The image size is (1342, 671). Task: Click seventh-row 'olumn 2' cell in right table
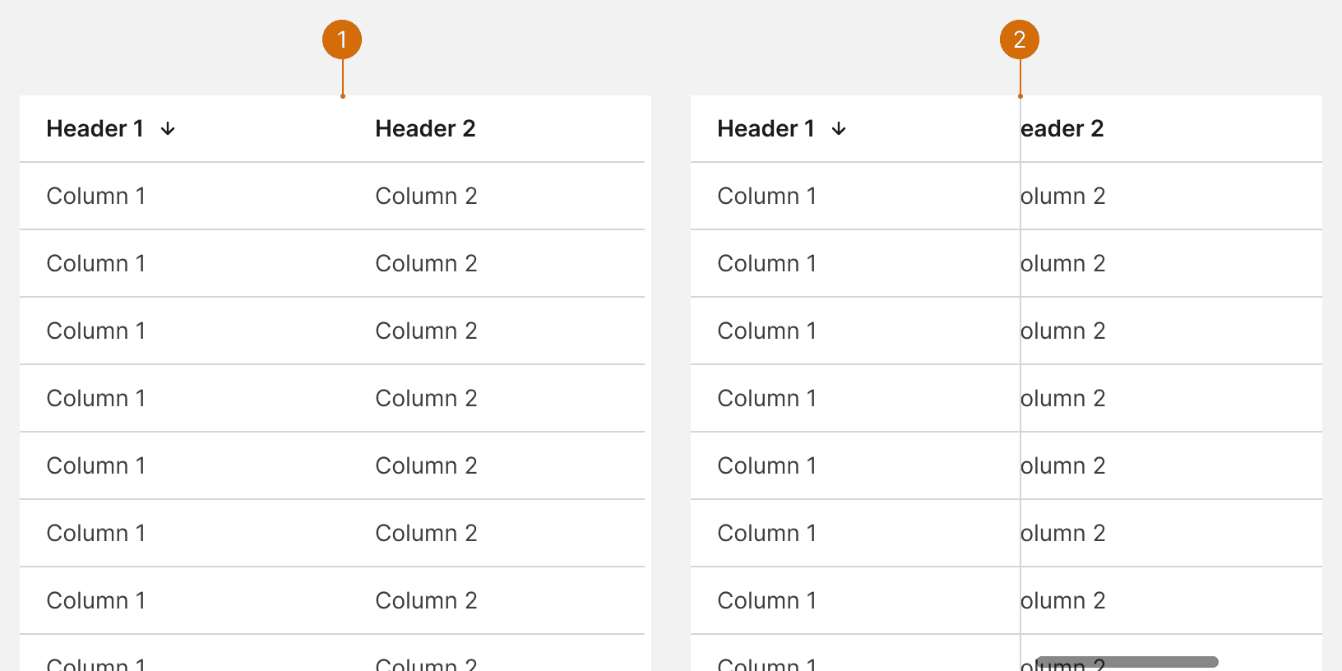(1063, 600)
